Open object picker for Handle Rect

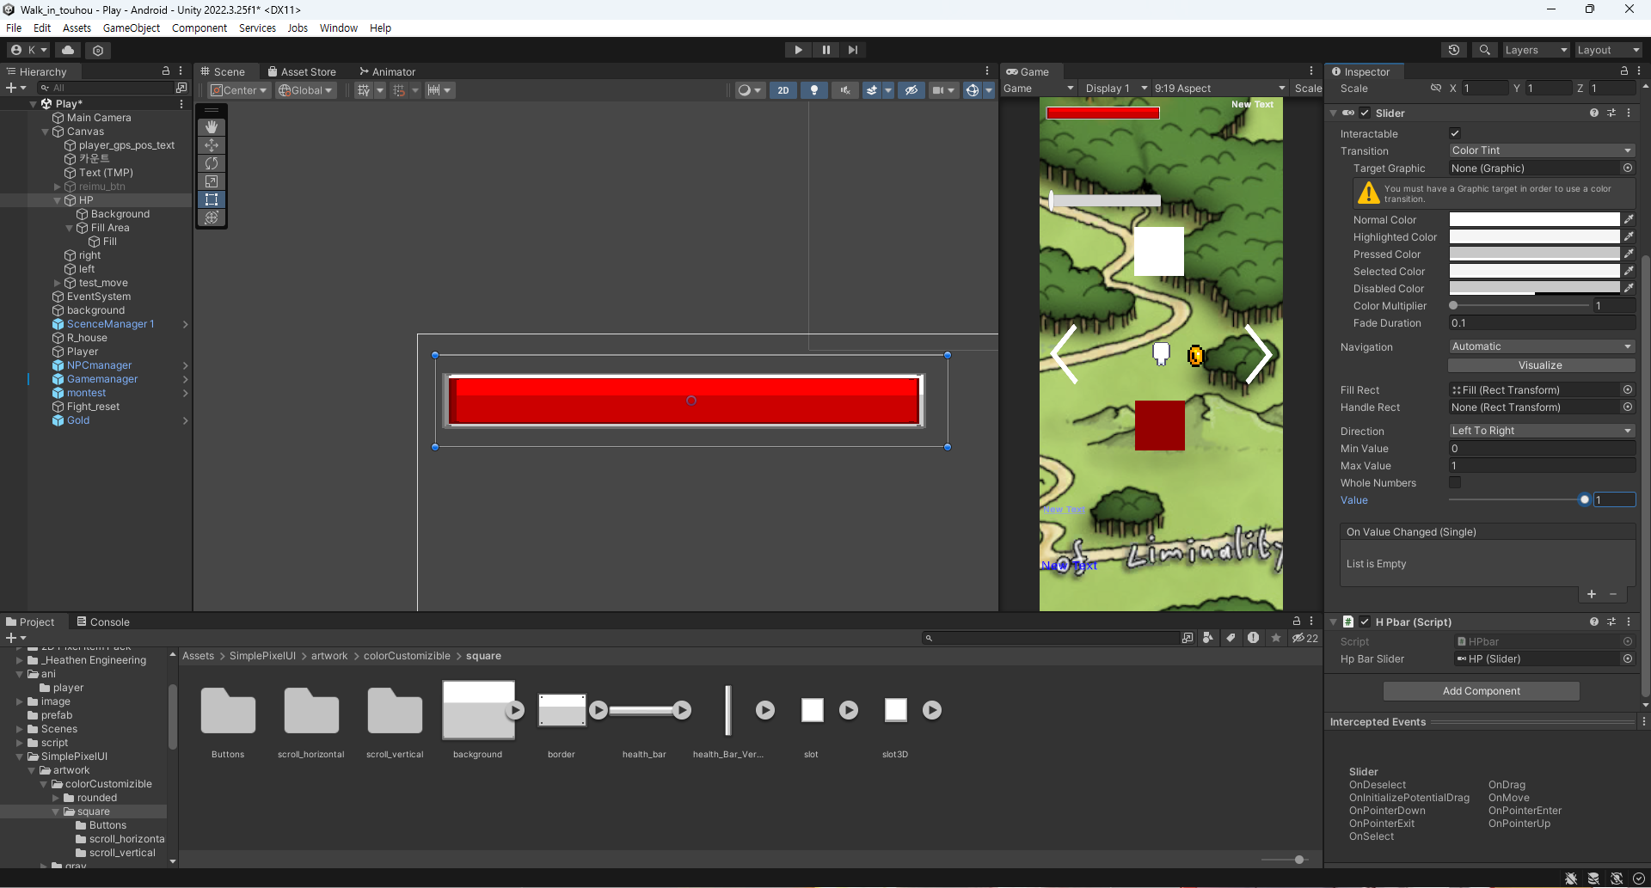click(1628, 407)
